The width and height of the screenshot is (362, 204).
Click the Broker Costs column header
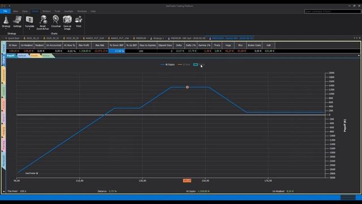pos(254,45)
